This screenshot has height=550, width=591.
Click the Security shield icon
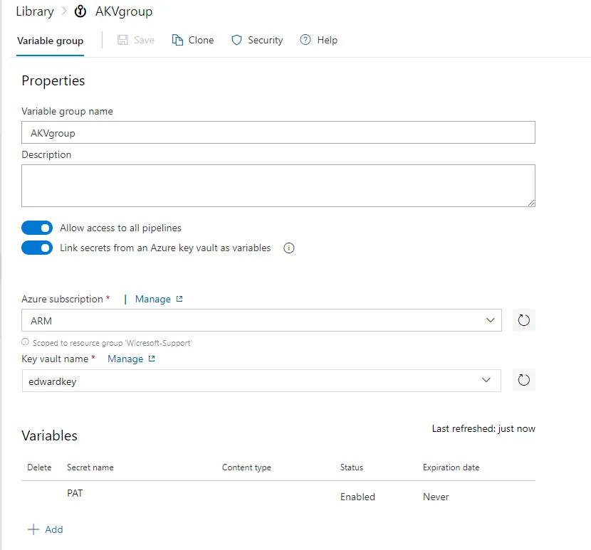point(237,40)
